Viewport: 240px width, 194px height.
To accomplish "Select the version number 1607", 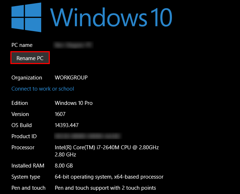I will point(60,114).
